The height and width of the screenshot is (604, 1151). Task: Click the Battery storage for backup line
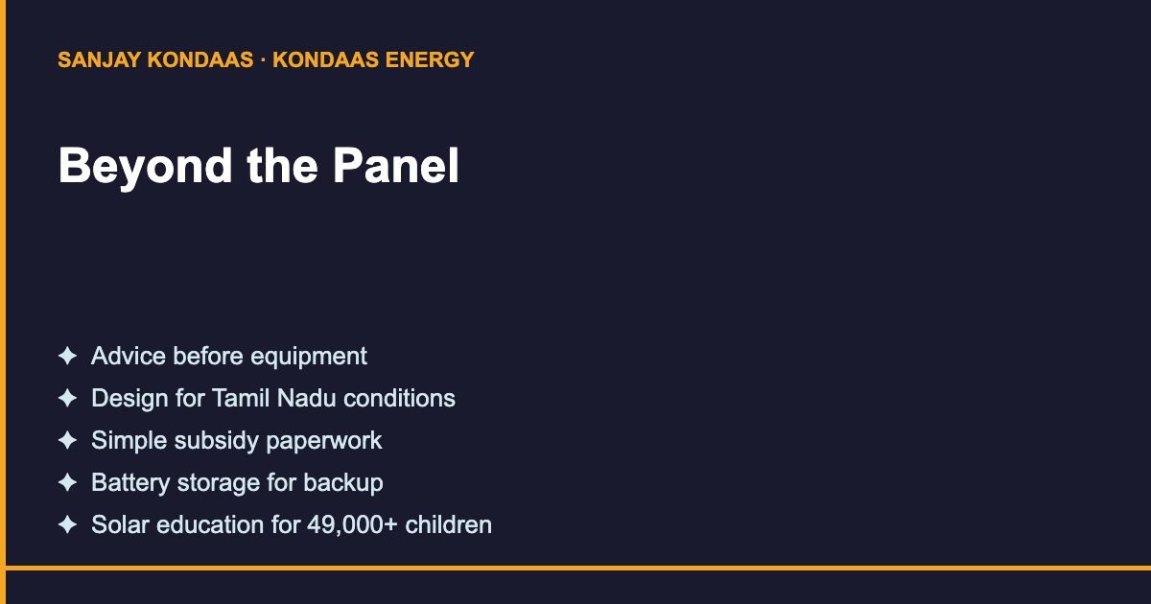[x=237, y=483]
